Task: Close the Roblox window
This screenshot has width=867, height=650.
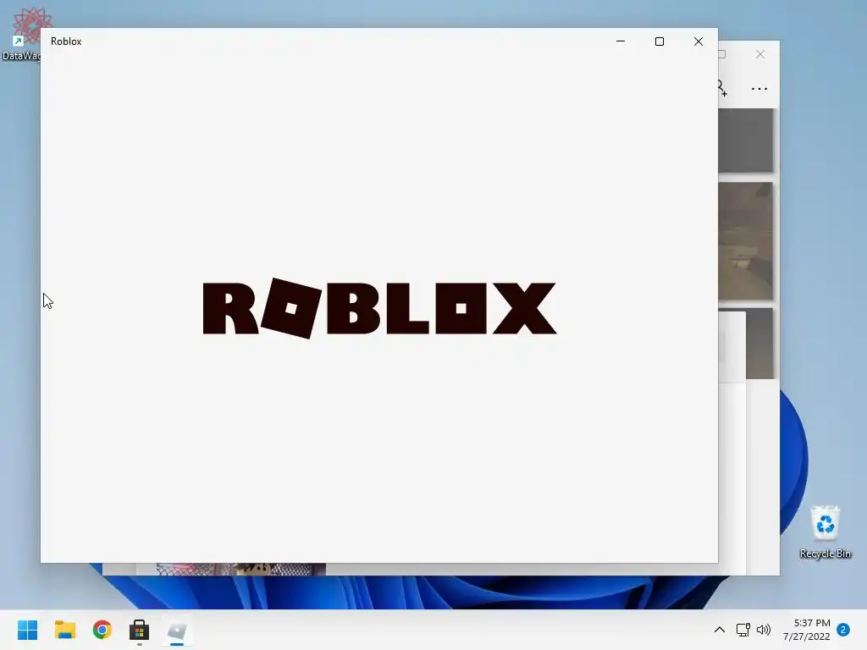Action: click(x=699, y=41)
